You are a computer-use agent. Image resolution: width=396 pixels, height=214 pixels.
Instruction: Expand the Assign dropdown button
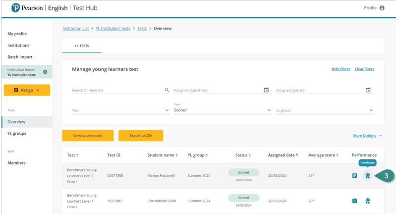[x=27, y=90]
